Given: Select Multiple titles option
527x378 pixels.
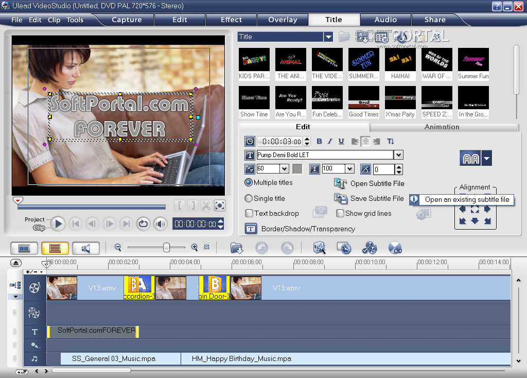Looking at the screenshot, I should pos(249,182).
